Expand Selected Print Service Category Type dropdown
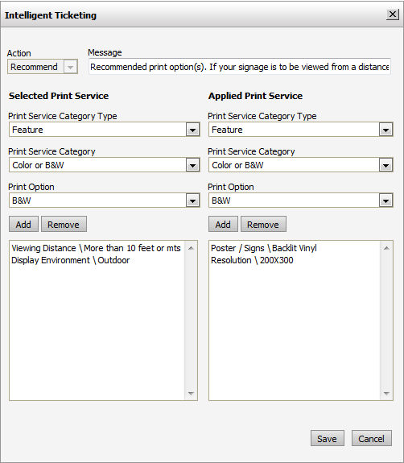The height and width of the screenshot is (463, 404). click(x=192, y=130)
